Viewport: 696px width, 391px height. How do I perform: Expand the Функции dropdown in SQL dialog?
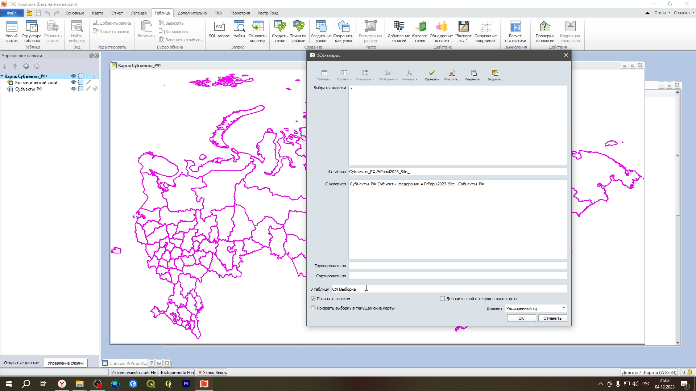coord(410,75)
